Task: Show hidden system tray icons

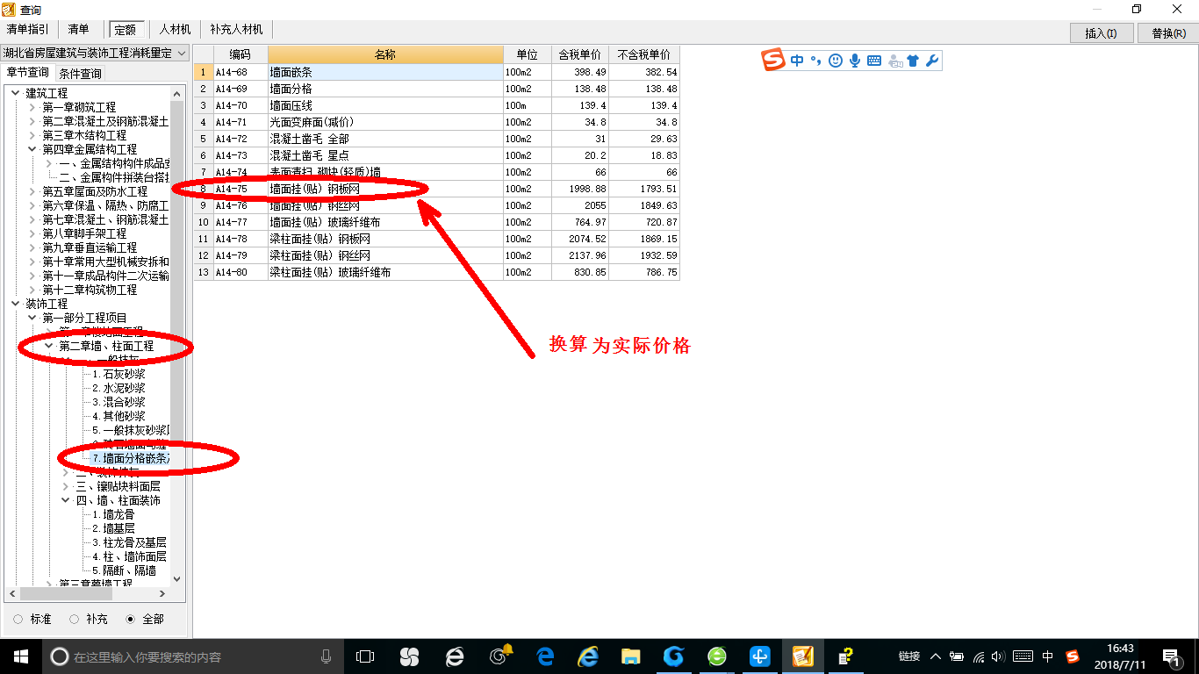Action: pos(936,656)
